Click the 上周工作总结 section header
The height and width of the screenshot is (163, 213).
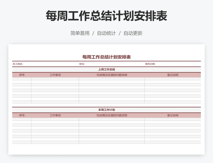(106, 69)
